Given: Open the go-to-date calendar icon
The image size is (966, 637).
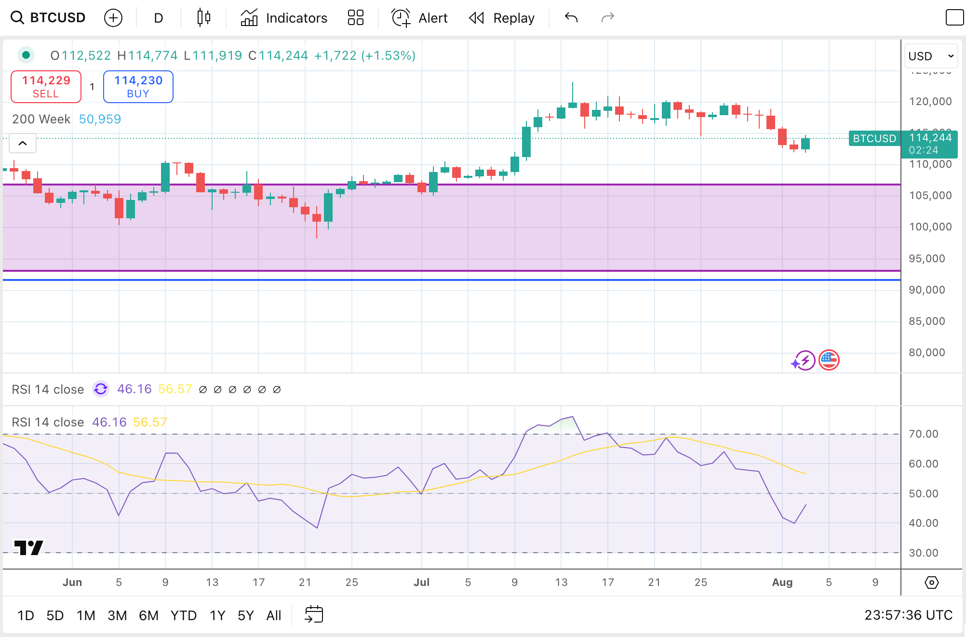Looking at the screenshot, I should click(x=314, y=614).
